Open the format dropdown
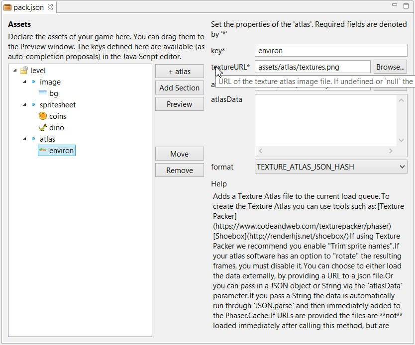 point(402,167)
